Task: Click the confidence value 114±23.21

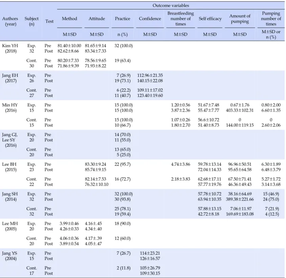Action: point(150,253)
